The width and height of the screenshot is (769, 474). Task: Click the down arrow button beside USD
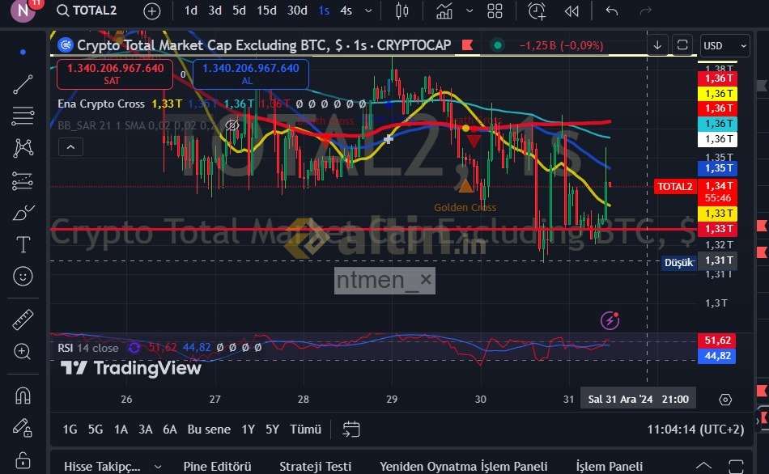coord(657,45)
